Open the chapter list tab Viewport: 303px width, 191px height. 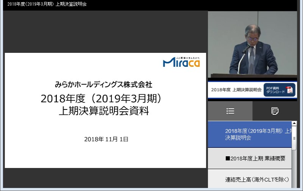pyautogui.click(x=230, y=111)
